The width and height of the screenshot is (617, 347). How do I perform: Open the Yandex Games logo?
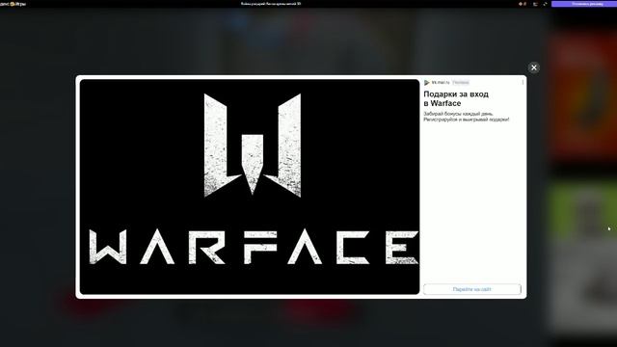pos(13,4)
